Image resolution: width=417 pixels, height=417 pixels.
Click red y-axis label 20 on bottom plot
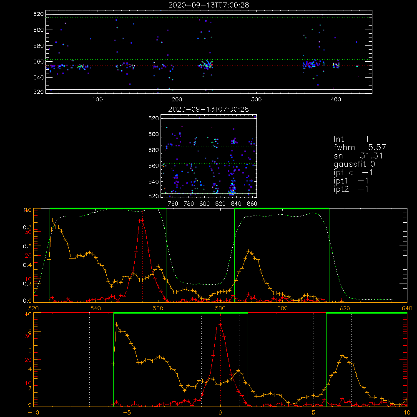click(x=28, y=360)
